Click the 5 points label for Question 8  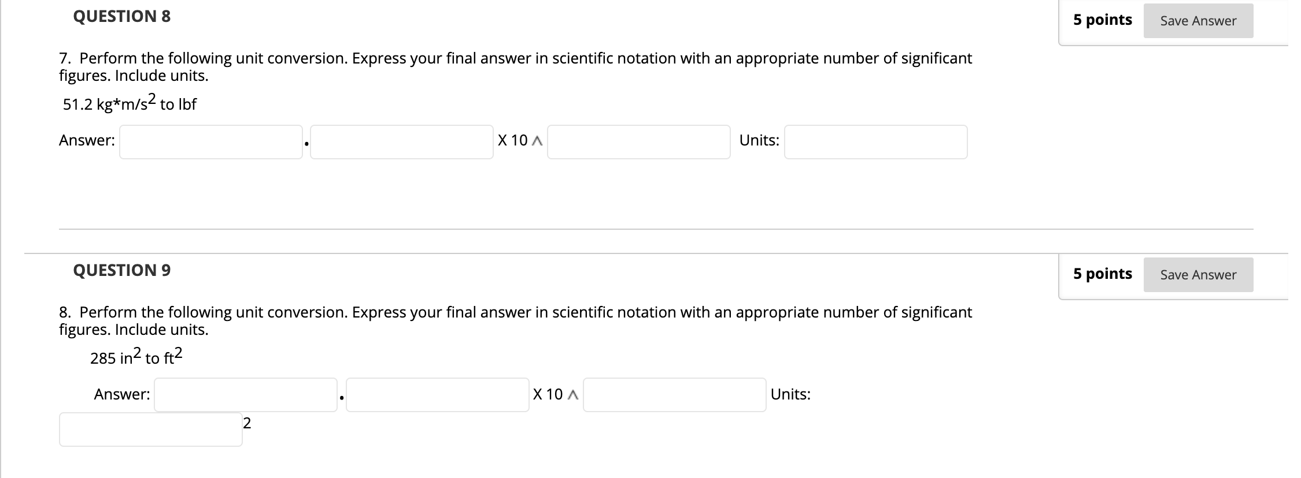1102,19
